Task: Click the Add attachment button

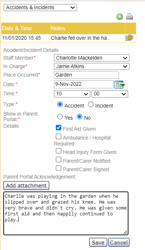Action: coord(26,186)
